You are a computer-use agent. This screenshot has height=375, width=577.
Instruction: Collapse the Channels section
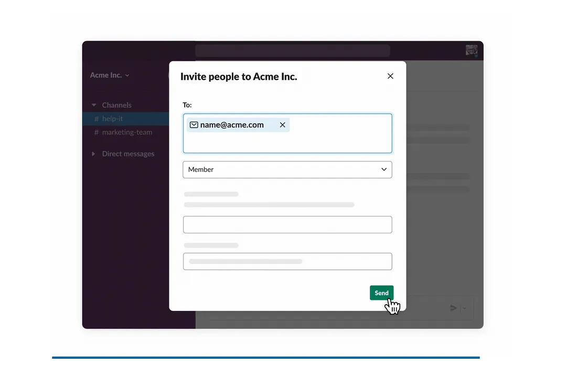tap(94, 105)
